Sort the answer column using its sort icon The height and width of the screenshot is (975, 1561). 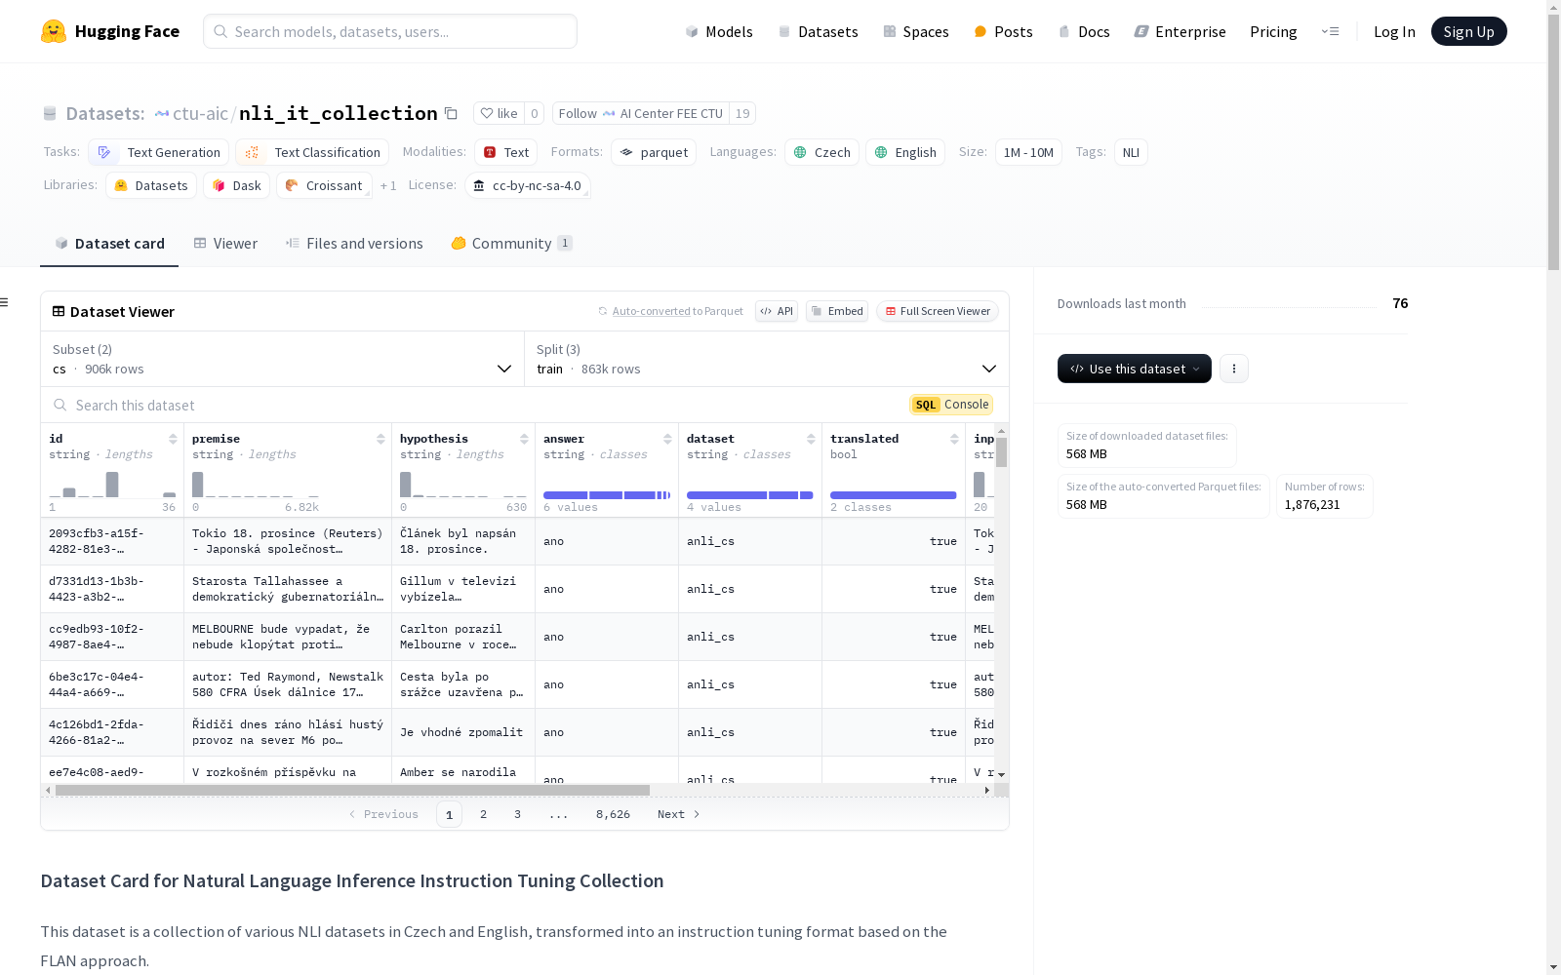pos(667,439)
